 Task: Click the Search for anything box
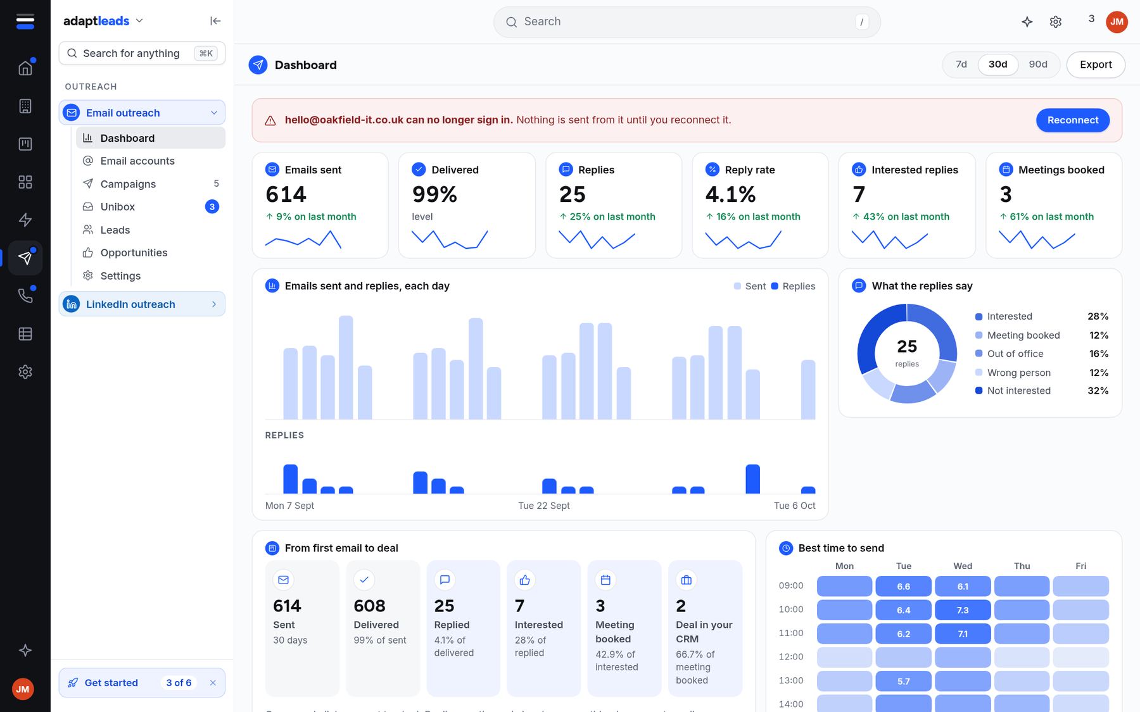142,53
